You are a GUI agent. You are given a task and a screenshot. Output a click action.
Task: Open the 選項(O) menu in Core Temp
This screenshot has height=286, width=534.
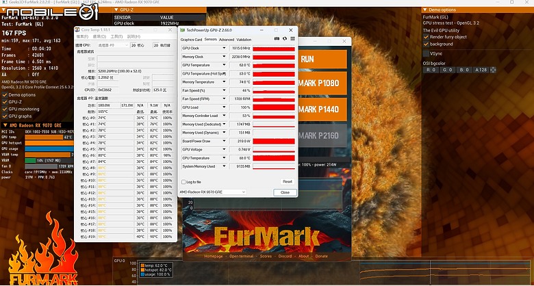click(x=99, y=37)
